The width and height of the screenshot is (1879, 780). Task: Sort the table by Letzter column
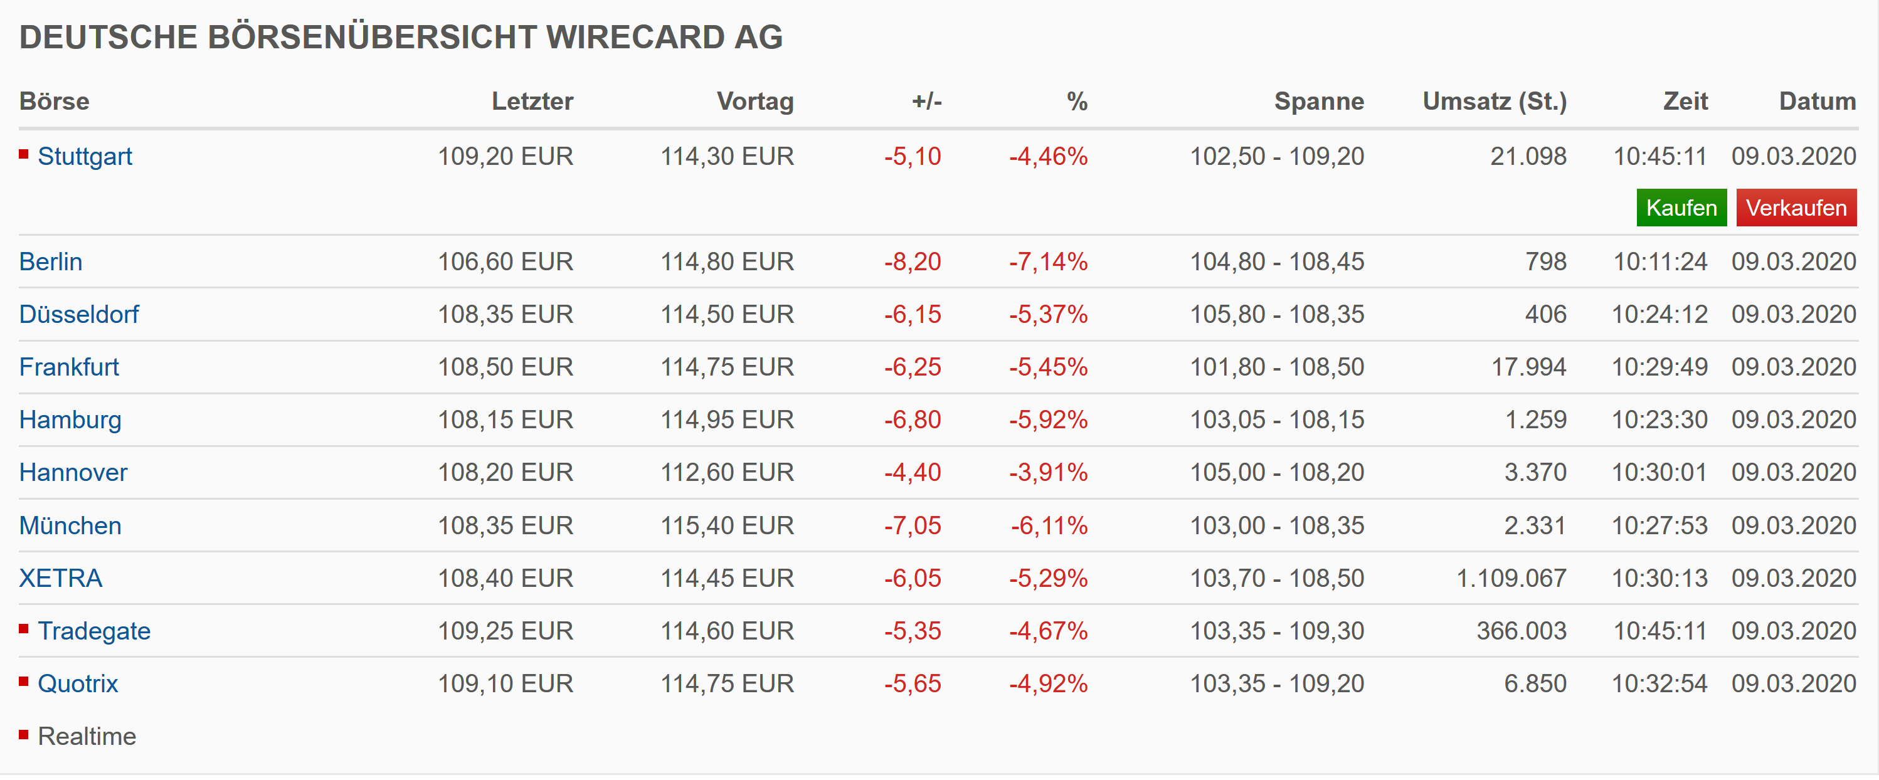click(532, 102)
